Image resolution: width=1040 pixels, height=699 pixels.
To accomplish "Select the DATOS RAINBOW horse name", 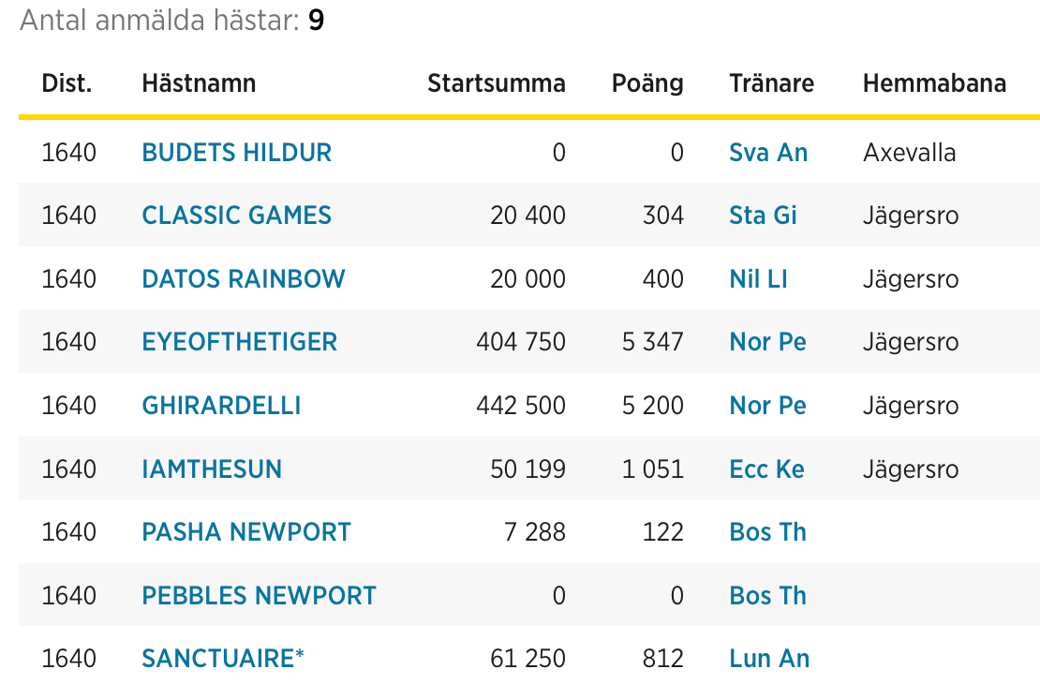I will 244,278.
